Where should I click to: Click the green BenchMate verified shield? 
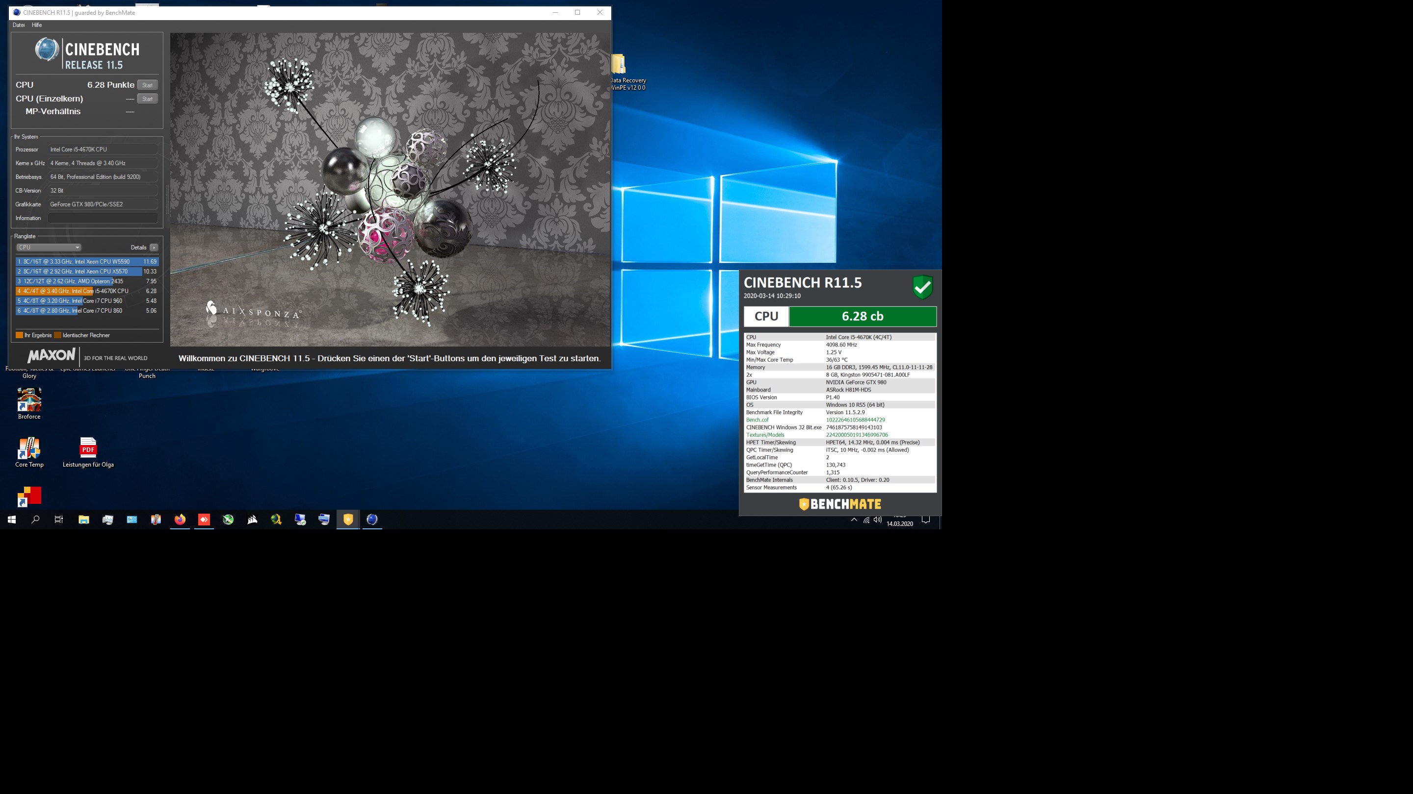click(x=922, y=287)
